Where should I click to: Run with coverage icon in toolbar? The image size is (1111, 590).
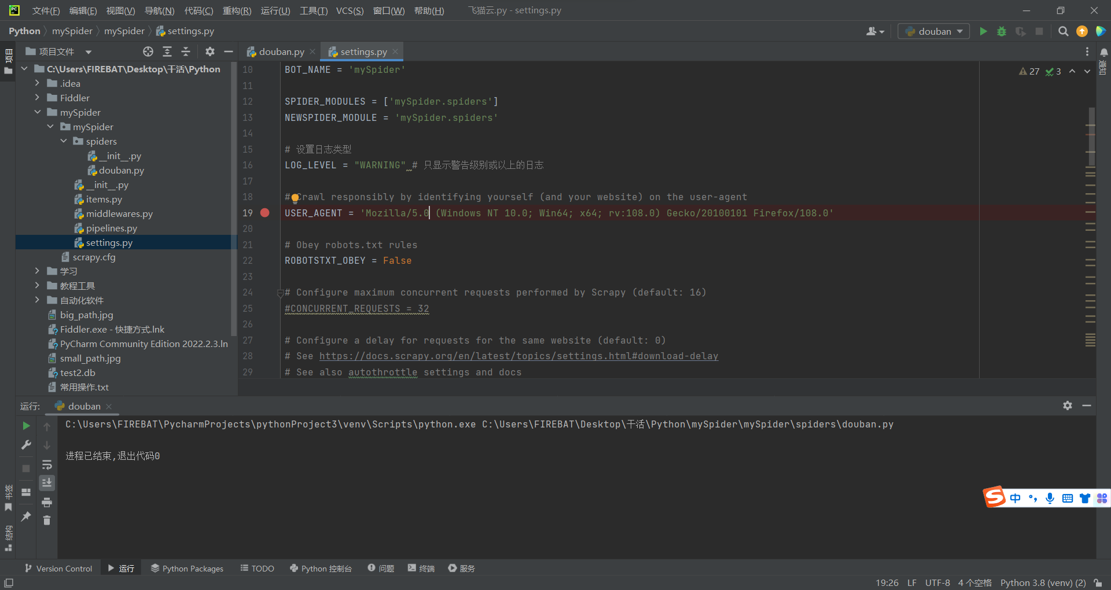click(1021, 31)
